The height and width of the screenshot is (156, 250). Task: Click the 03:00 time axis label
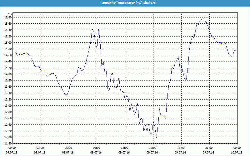40,148
